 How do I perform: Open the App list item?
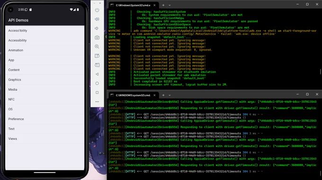coord(45,60)
